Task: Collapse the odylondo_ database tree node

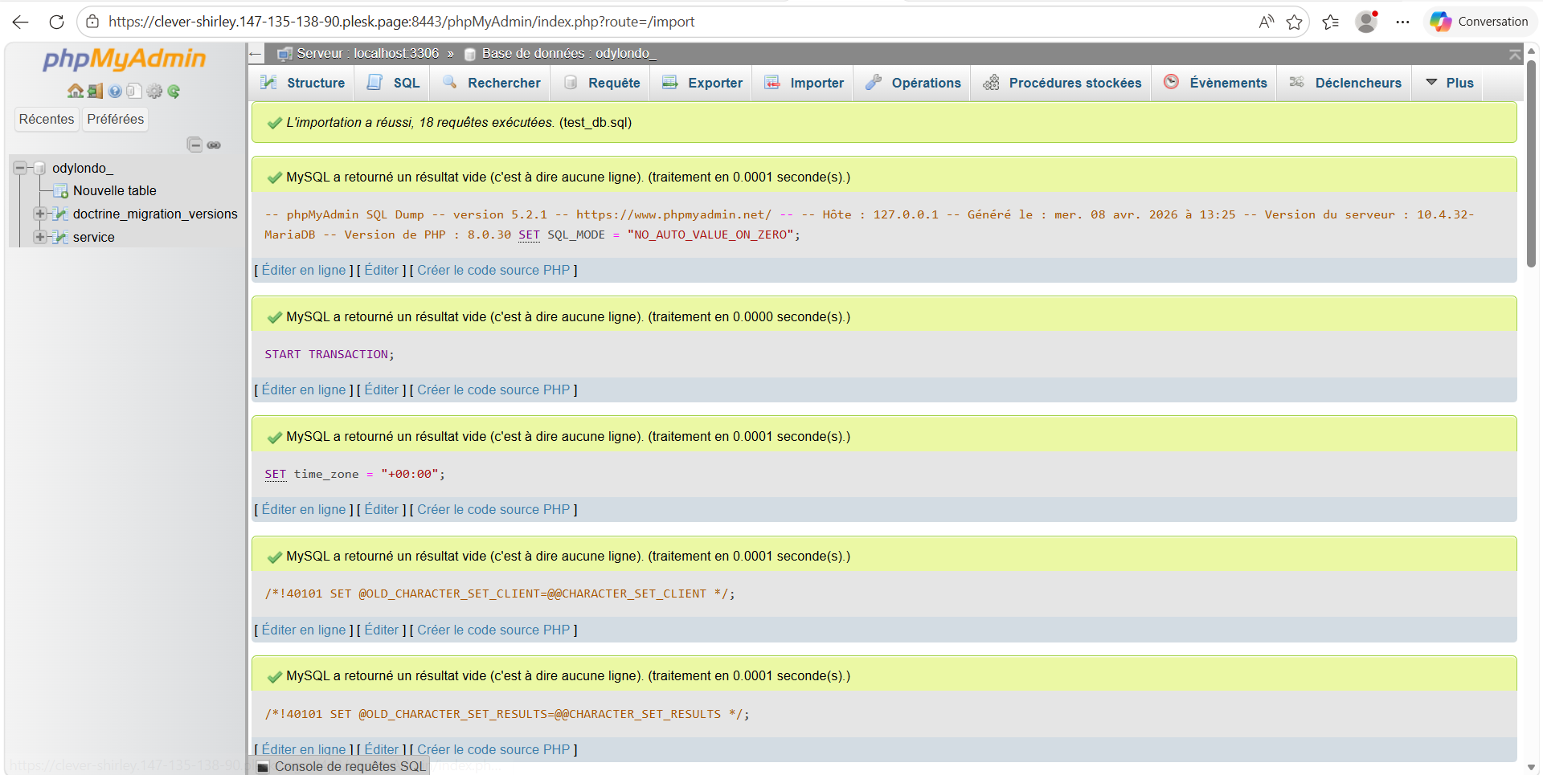Action: click(20, 168)
